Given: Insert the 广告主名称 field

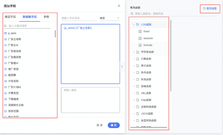Looking at the screenshot, I should [x=15, y=39].
